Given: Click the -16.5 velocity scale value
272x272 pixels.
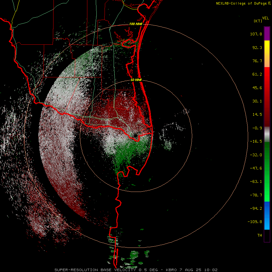Looking at the screenshot, I should coord(256,141).
